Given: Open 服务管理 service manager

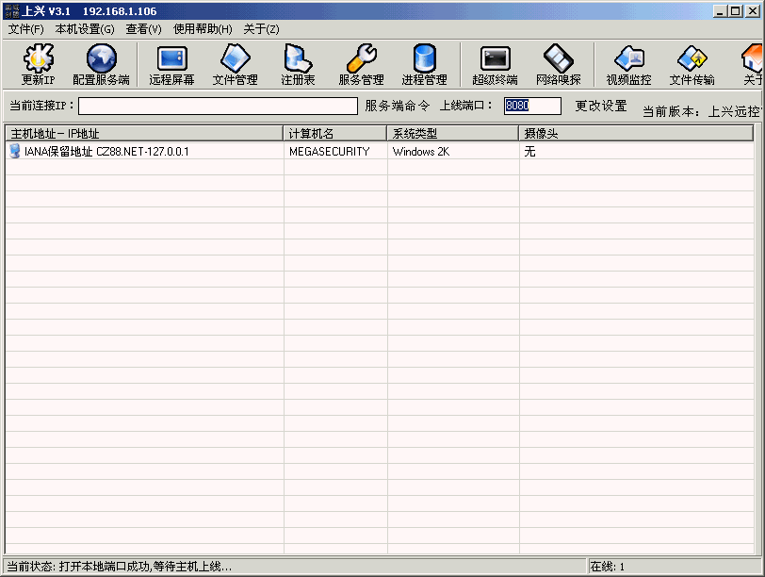Looking at the screenshot, I should (361, 65).
